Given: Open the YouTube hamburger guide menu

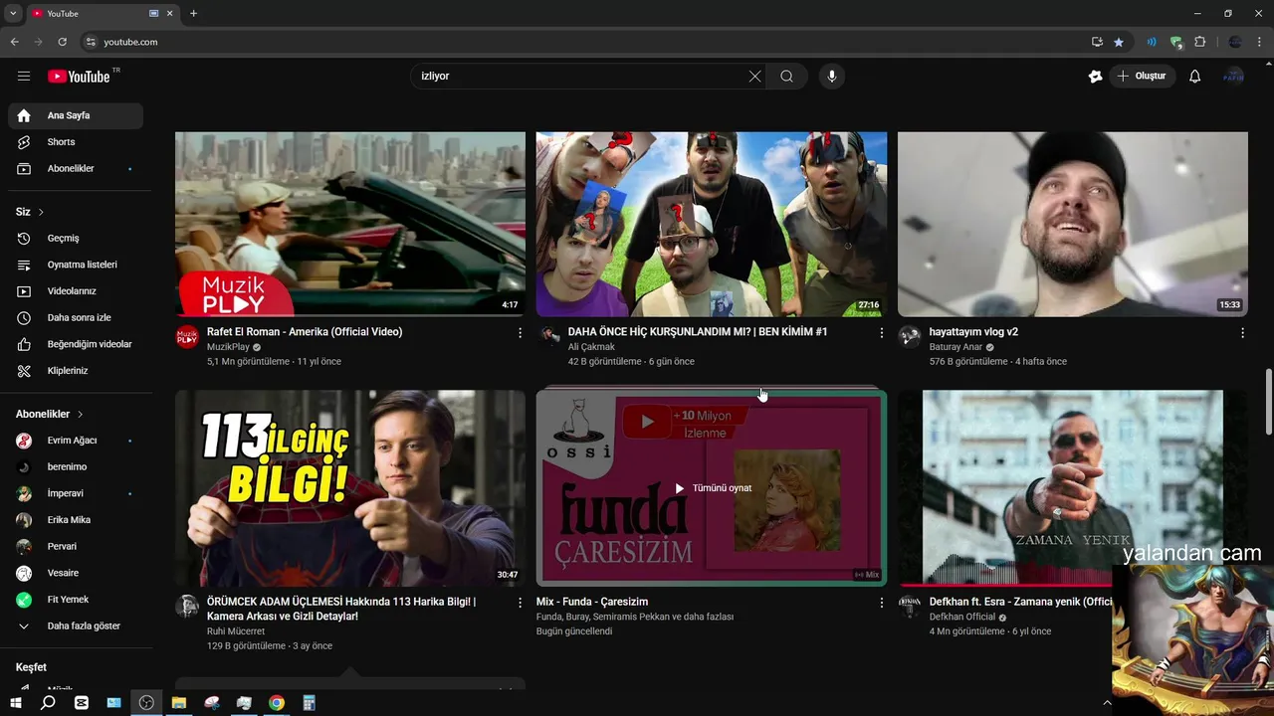Looking at the screenshot, I should coord(24,77).
